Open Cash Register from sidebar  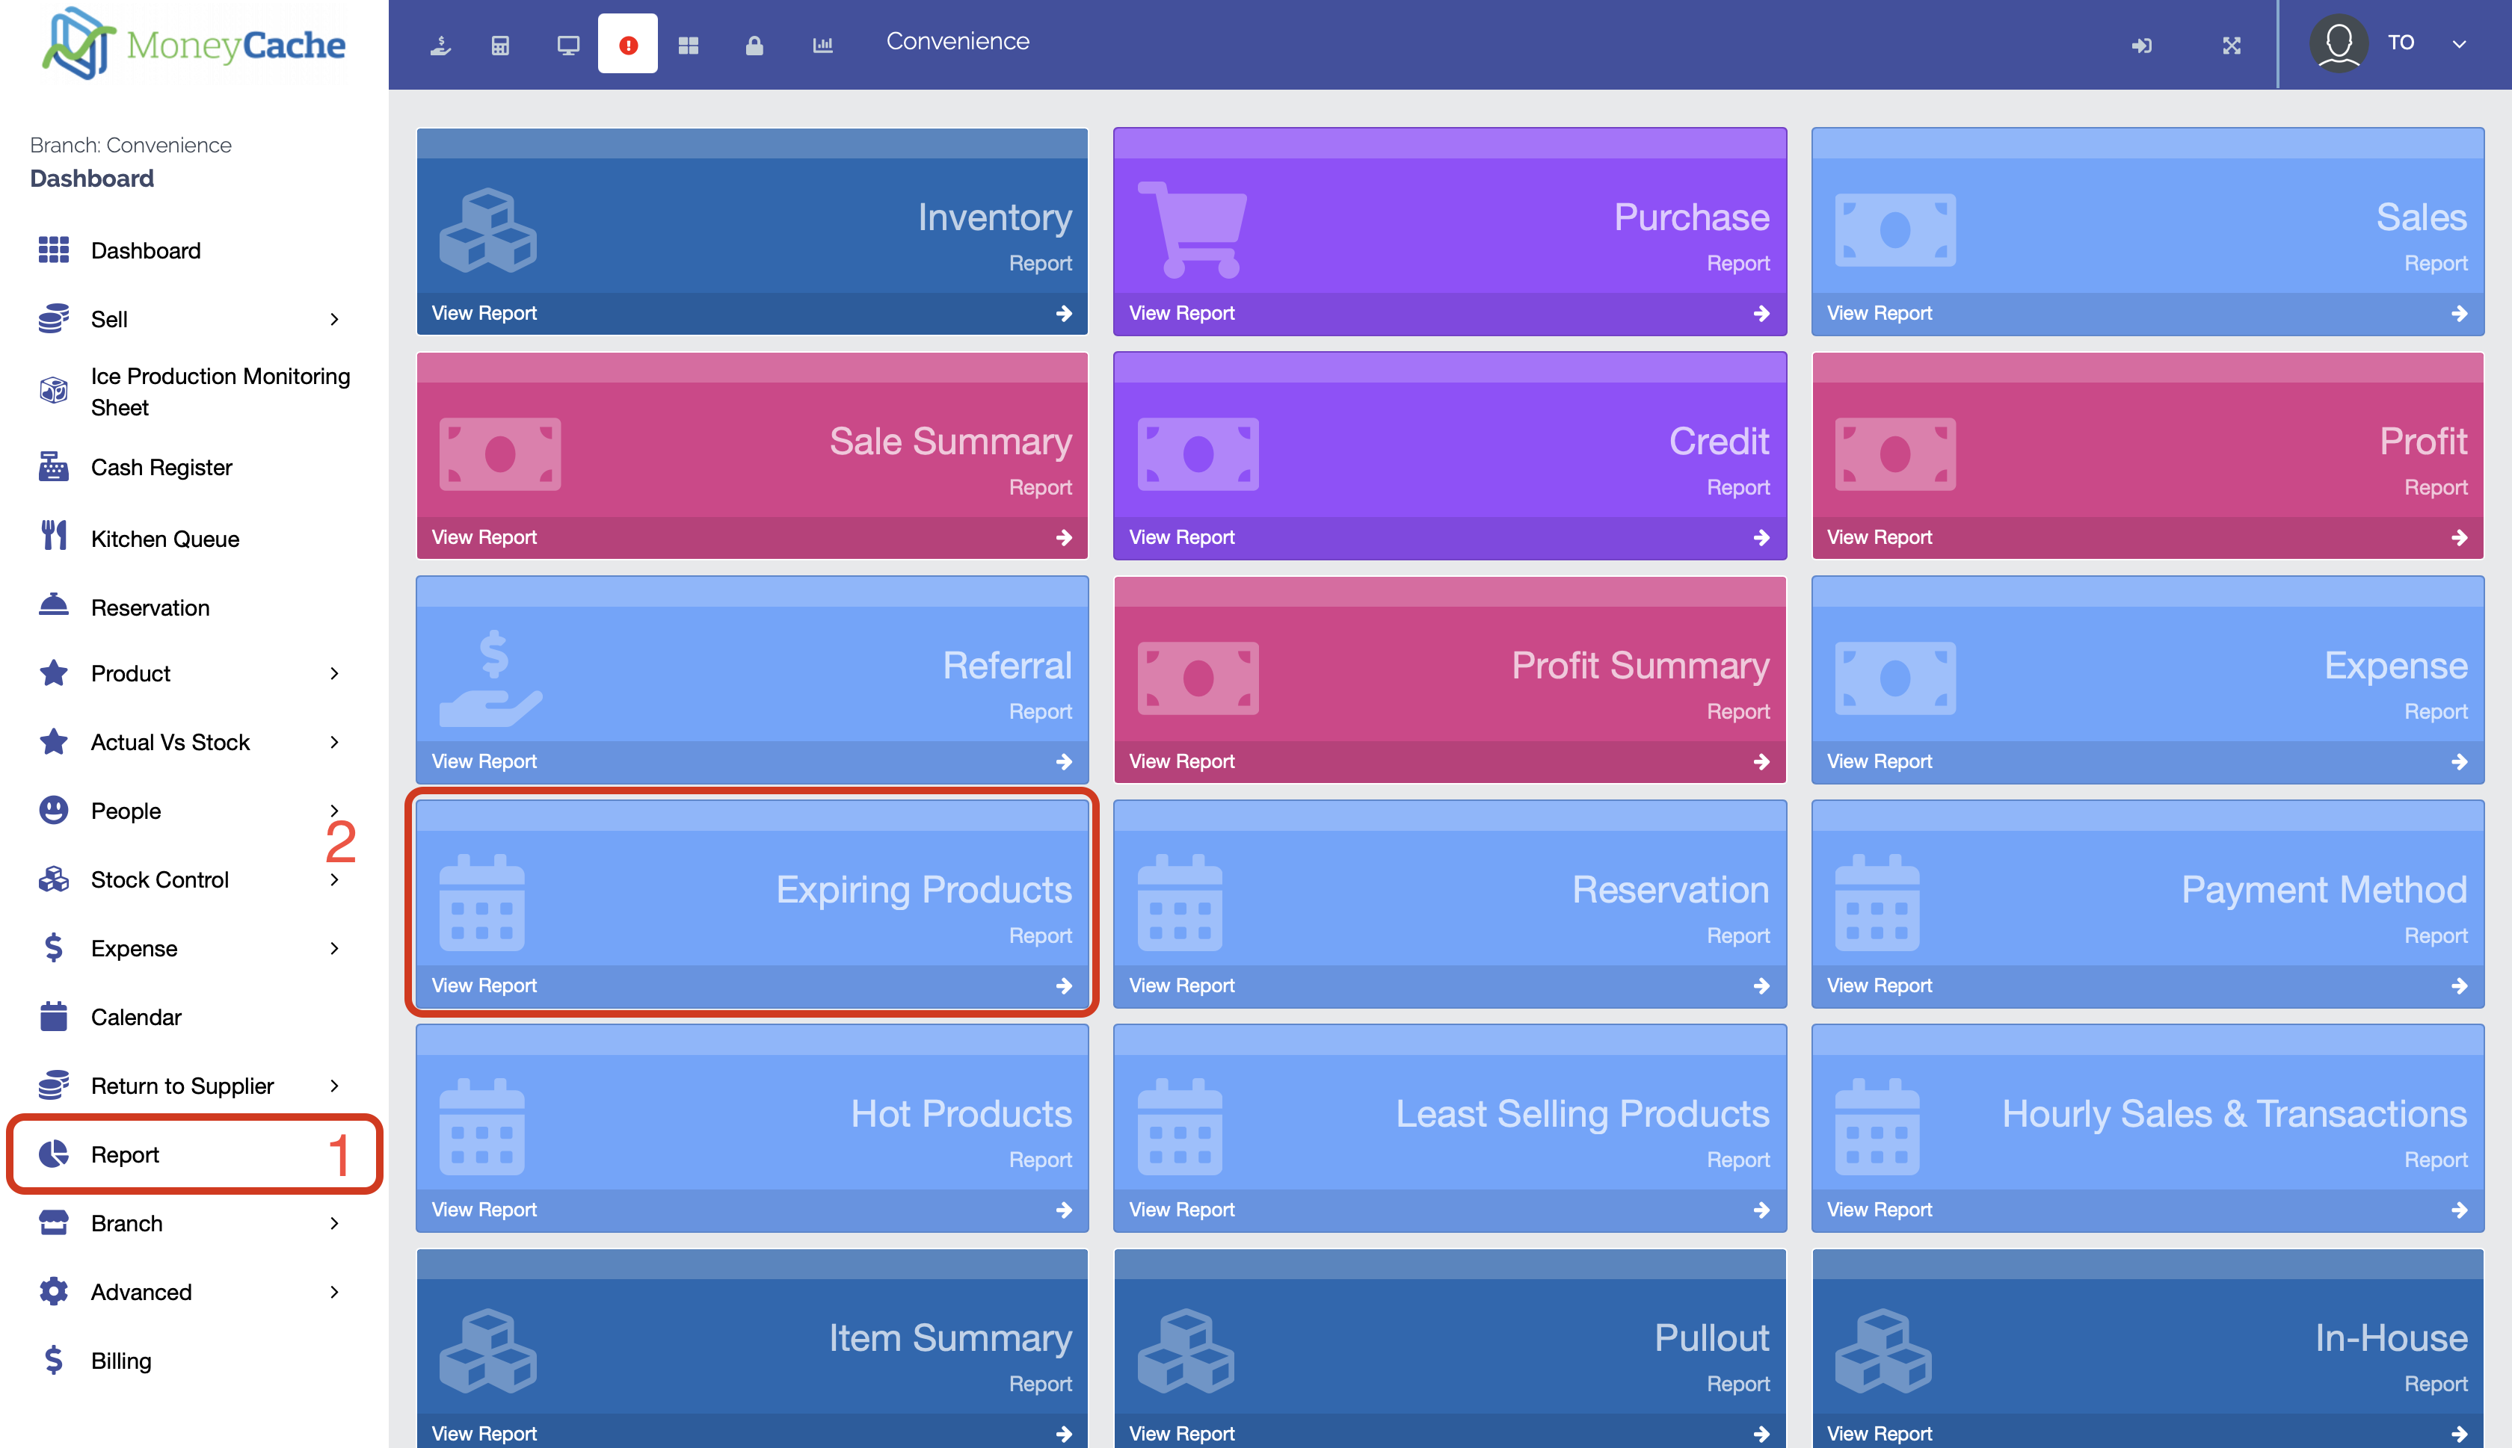(161, 468)
